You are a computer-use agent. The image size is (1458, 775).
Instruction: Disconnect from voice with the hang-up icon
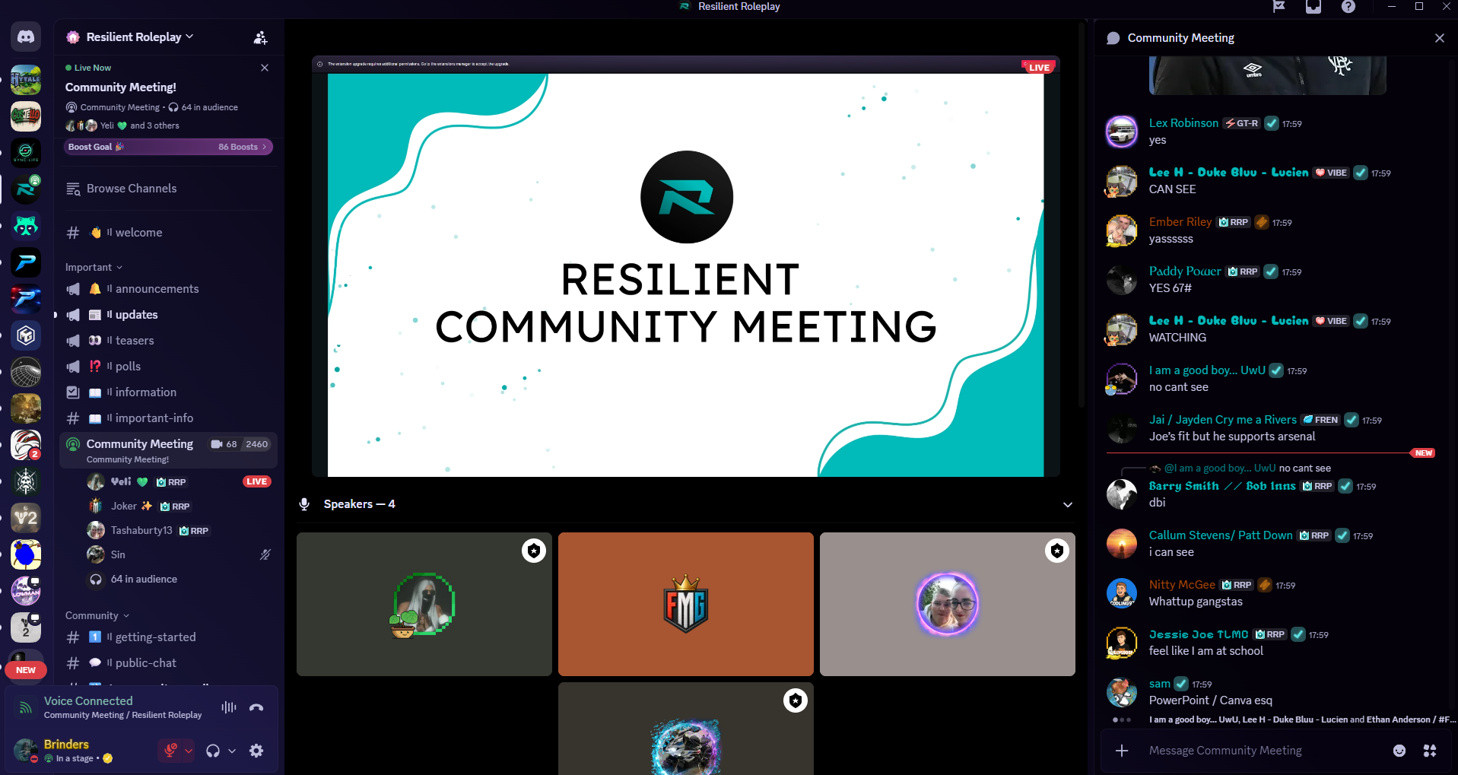(x=256, y=707)
